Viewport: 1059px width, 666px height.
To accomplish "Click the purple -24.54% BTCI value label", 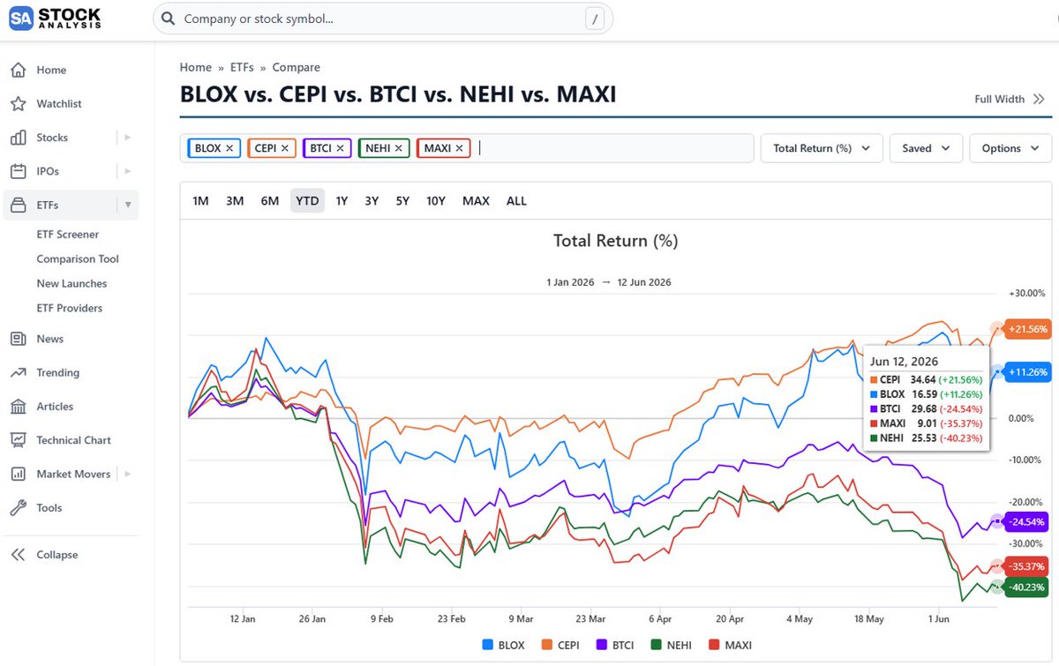I will 1025,522.
